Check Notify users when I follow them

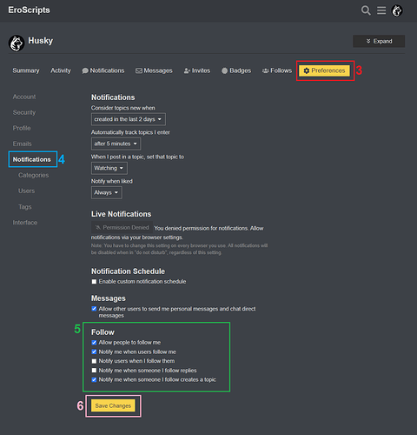click(x=94, y=361)
